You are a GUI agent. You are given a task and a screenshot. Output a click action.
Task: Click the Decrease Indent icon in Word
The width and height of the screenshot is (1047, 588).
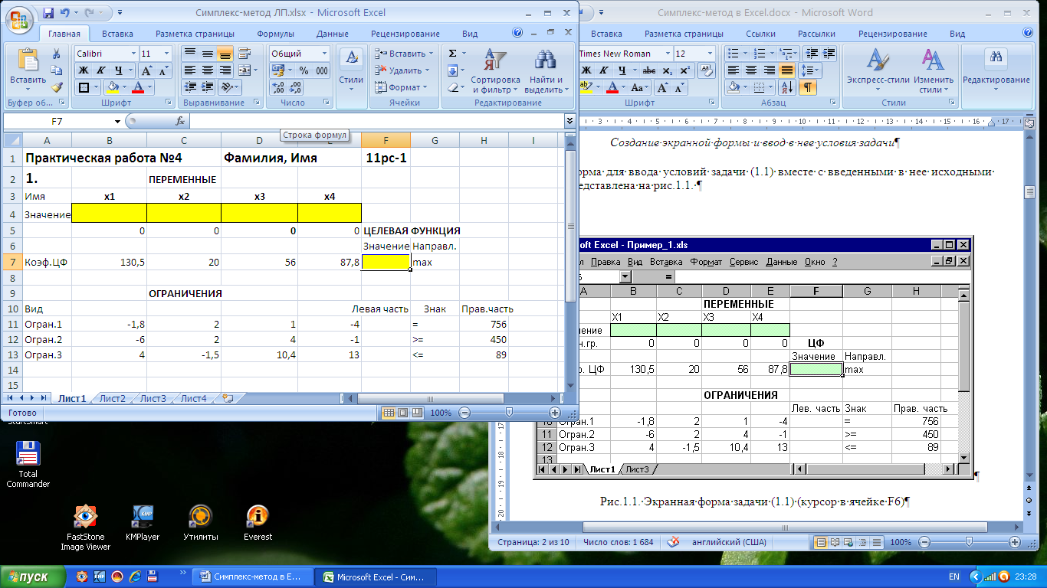(810, 54)
